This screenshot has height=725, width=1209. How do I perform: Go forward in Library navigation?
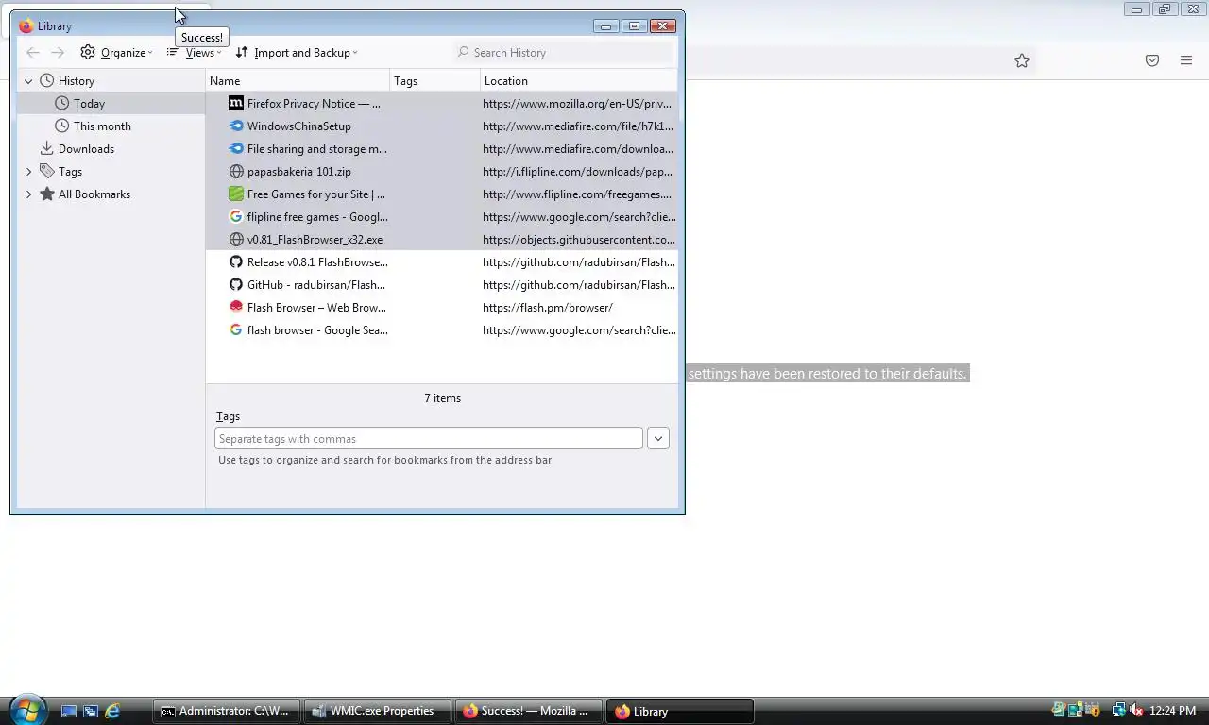click(x=58, y=53)
